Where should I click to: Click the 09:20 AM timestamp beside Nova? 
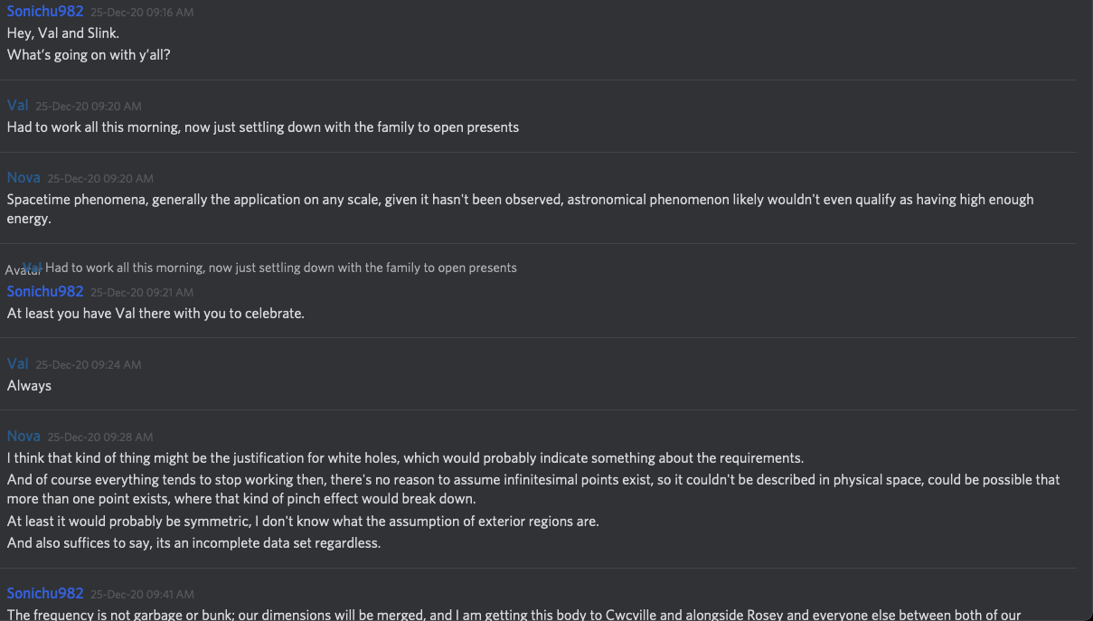100,179
